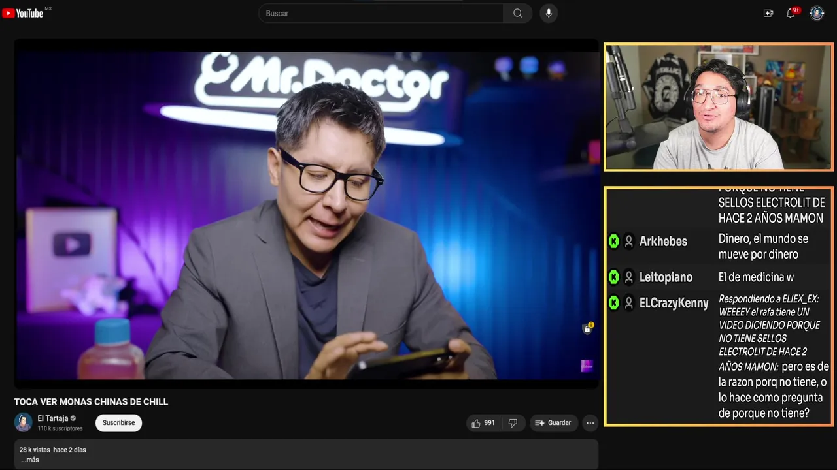Image resolution: width=837 pixels, height=470 pixels.
Task: Click the username ELCrazyKenny in chat
Action: [x=674, y=303]
